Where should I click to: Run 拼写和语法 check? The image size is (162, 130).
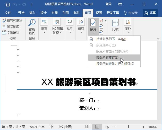pos(12,21)
